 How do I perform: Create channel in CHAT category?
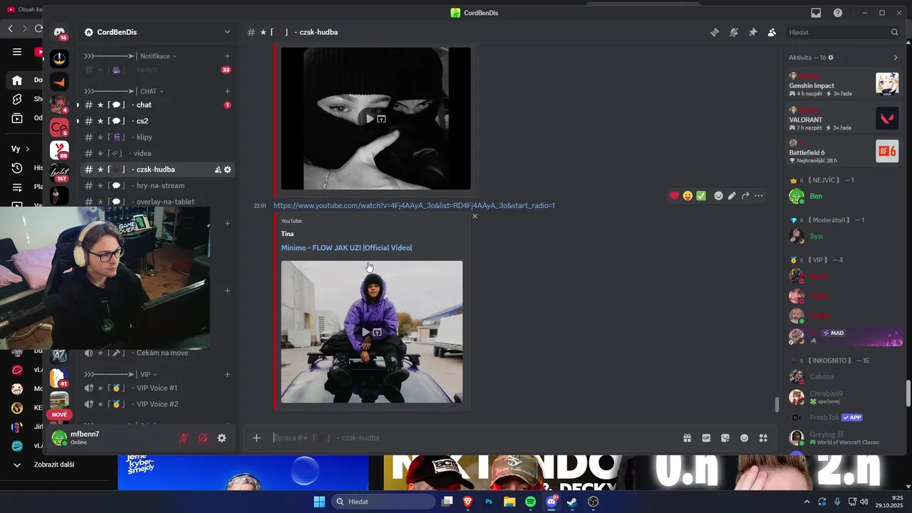(227, 91)
